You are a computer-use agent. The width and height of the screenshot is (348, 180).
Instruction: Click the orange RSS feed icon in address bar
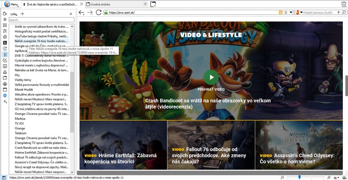(x=281, y=13)
